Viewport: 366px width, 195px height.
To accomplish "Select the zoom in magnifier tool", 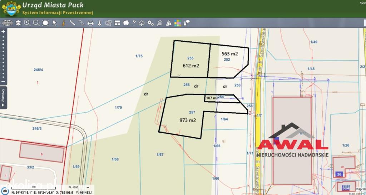I will pyautogui.click(x=27, y=23).
